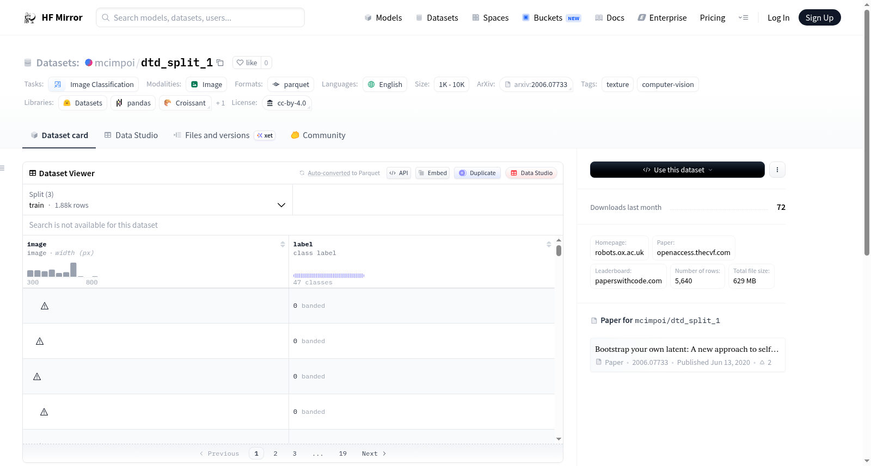This screenshot has height=466, width=871.
Task: Switch to the Dataset card tab
Action: point(59,135)
